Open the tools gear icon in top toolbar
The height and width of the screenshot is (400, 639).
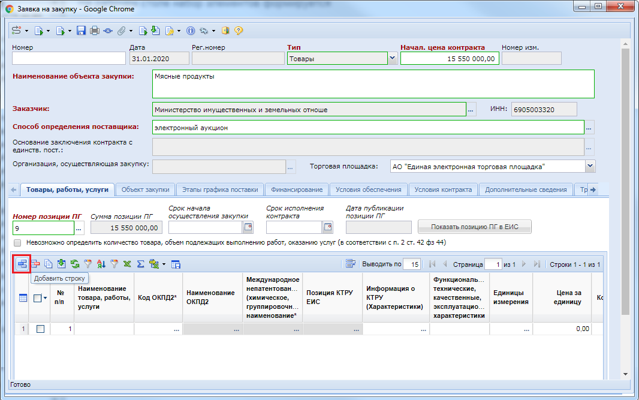(x=204, y=31)
